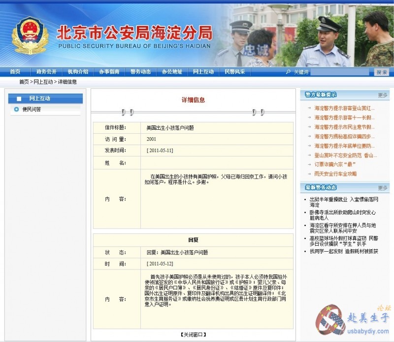
Task: Open the 民警风采 navigation tab
Action: click(234, 72)
